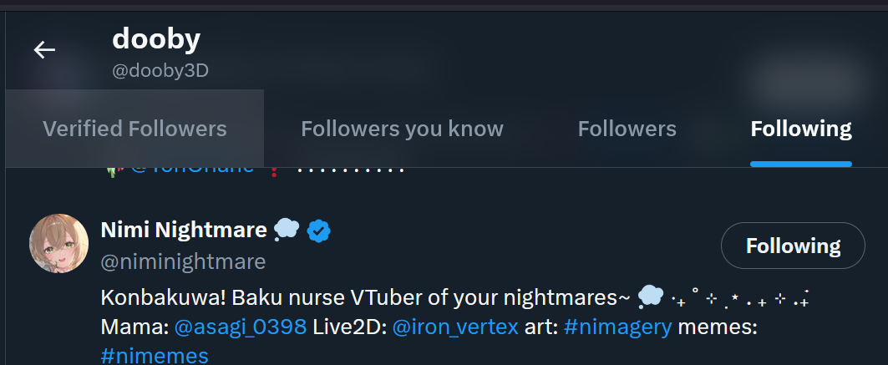This screenshot has height=365, width=888.
Task: Select the Followers tab
Action: 627,129
